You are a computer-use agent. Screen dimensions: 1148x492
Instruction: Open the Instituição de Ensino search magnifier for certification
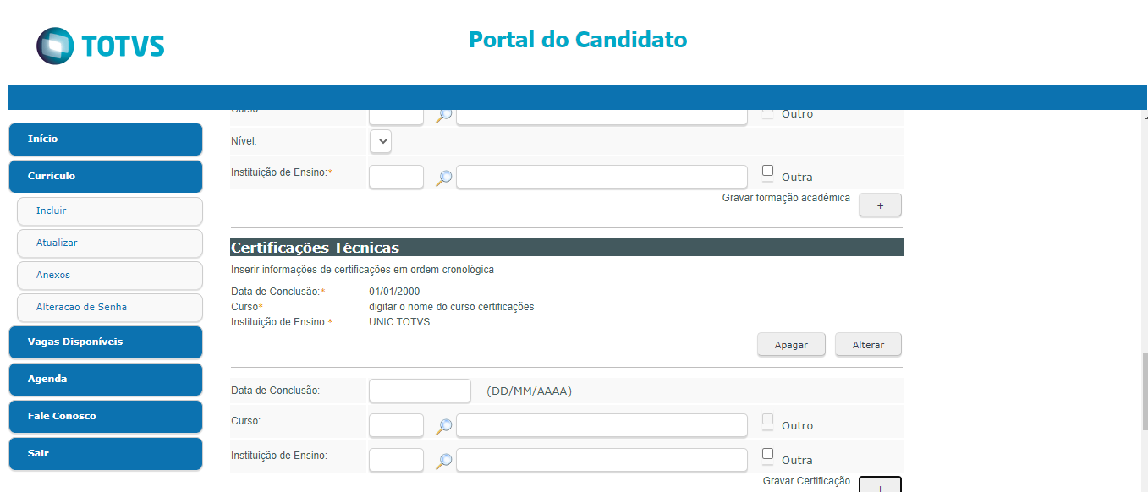tap(443, 461)
